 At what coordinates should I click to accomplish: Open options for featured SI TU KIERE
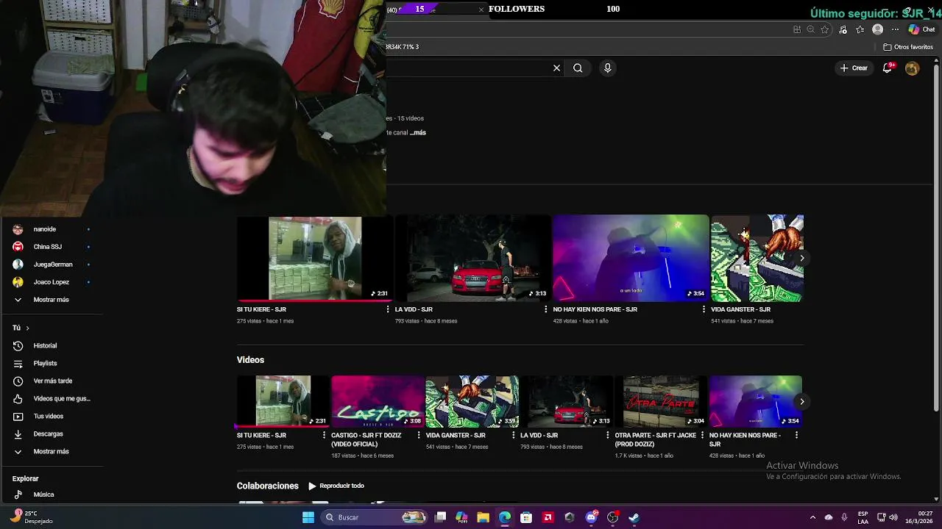pos(388,309)
